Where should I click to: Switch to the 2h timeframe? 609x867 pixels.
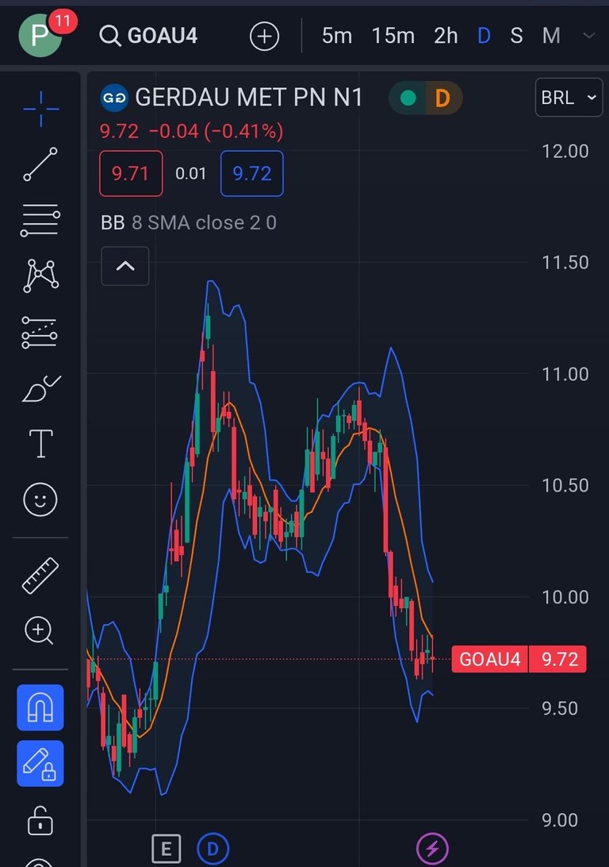tap(446, 36)
